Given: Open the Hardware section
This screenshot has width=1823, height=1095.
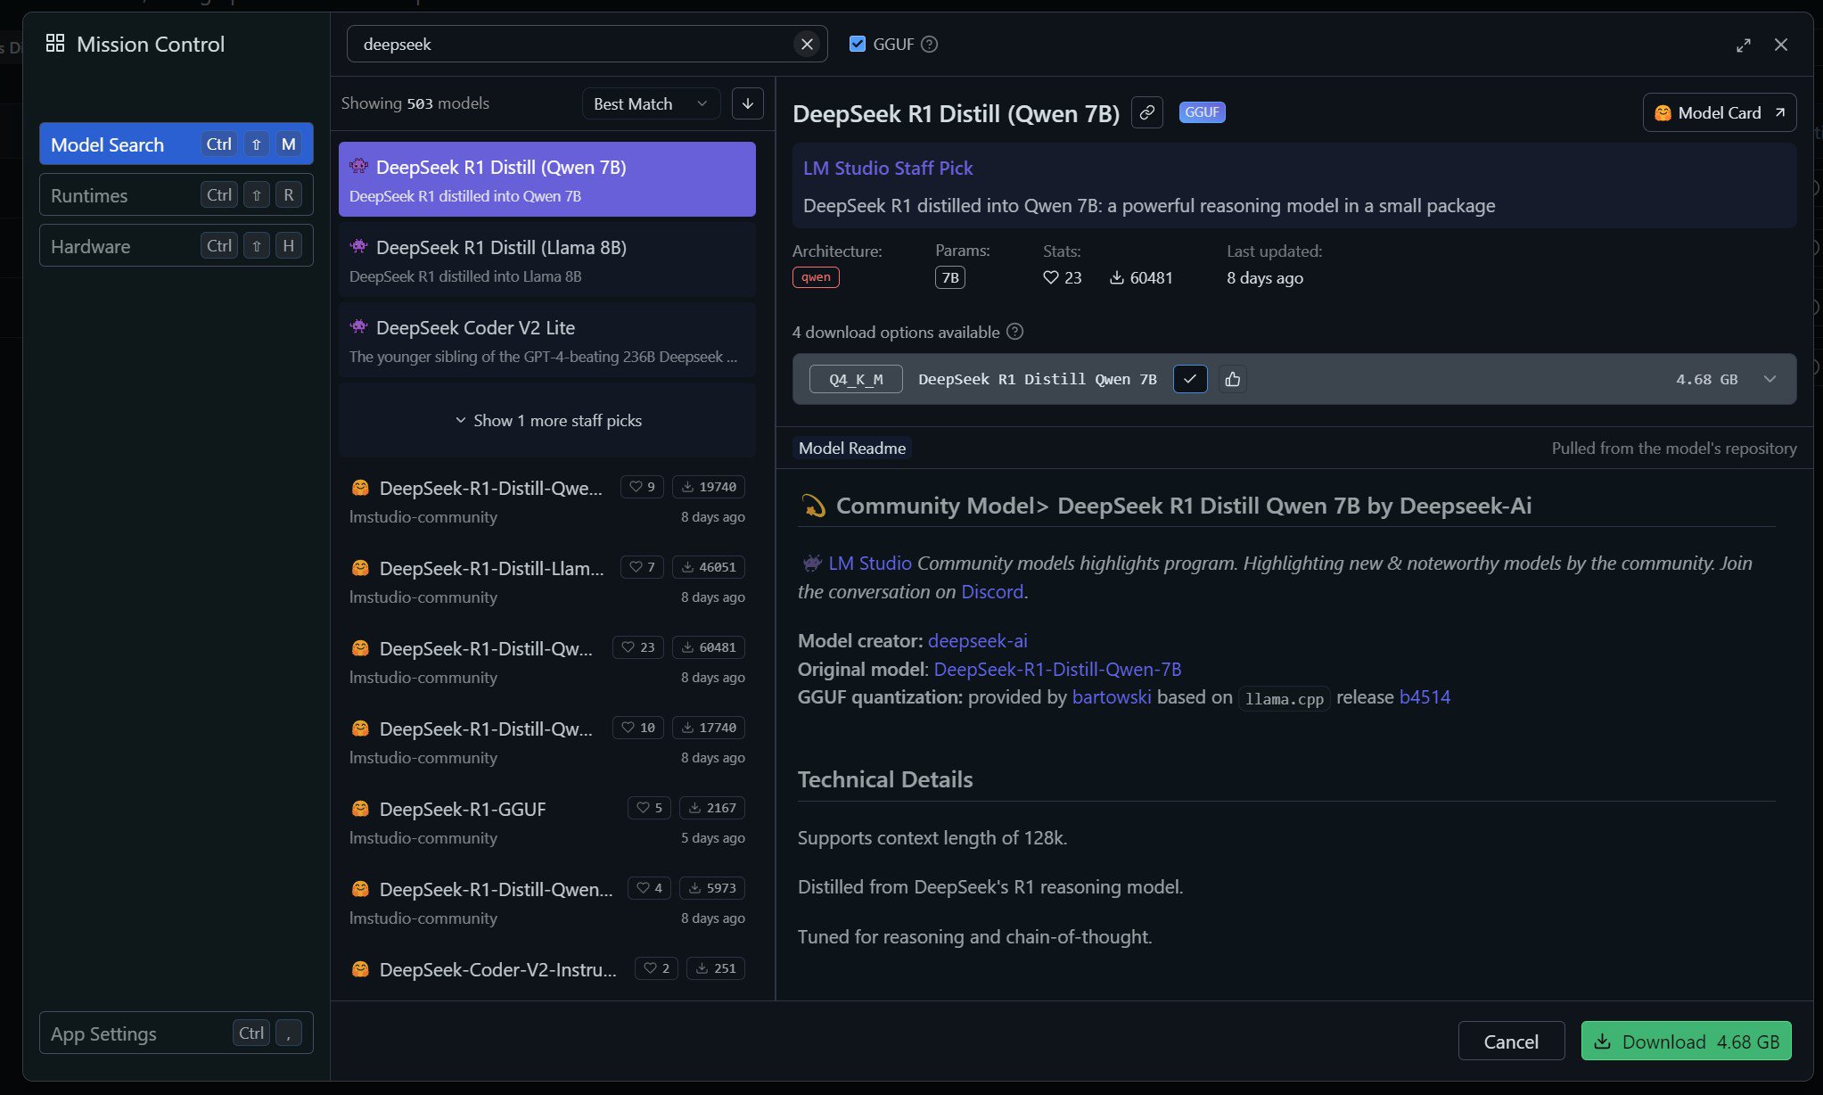Looking at the screenshot, I should pyautogui.click(x=90, y=245).
